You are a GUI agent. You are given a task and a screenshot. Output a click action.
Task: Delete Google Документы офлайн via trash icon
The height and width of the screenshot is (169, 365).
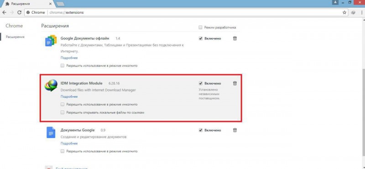click(x=235, y=38)
